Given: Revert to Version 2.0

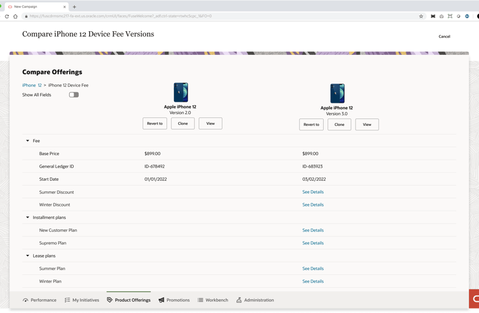Looking at the screenshot, I should click(155, 123).
